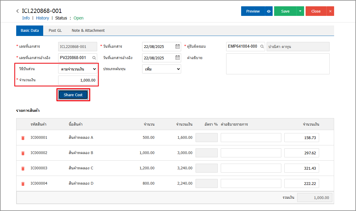Delete the IC000002 product row
The height and width of the screenshot is (211, 356).
(x=23, y=153)
